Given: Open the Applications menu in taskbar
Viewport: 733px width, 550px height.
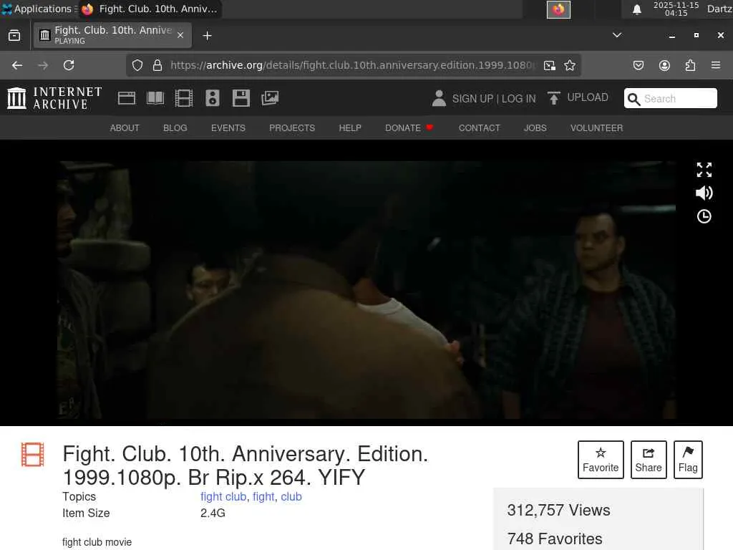Looking at the screenshot, I should [x=39, y=9].
